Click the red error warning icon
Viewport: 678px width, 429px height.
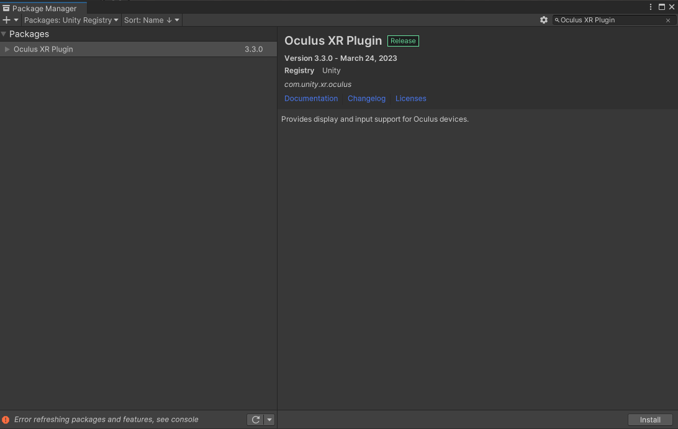[x=6, y=420]
